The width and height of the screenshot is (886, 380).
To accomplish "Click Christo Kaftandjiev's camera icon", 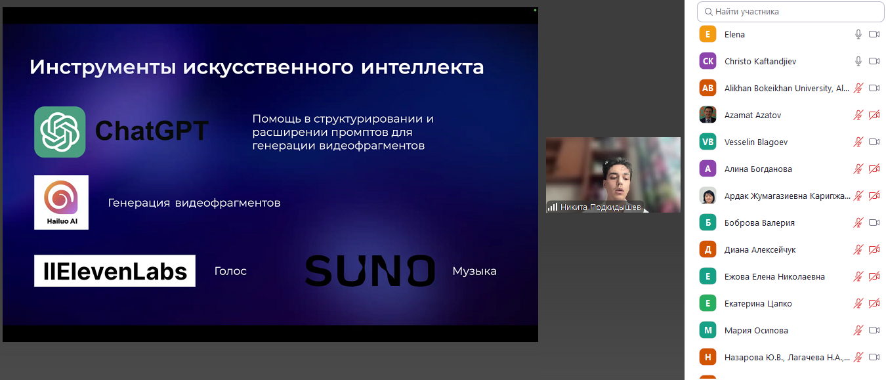I will (874, 61).
